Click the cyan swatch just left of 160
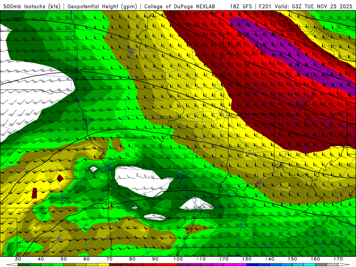This screenshot has width=356, height=267. (309, 265)
